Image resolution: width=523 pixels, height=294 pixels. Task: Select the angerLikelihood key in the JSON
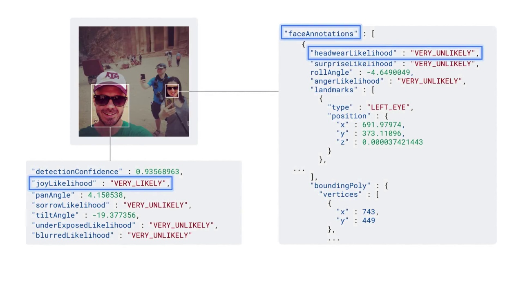(x=347, y=81)
